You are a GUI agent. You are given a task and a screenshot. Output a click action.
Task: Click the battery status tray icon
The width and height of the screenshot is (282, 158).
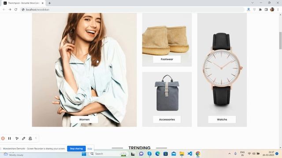pos(258,154)
